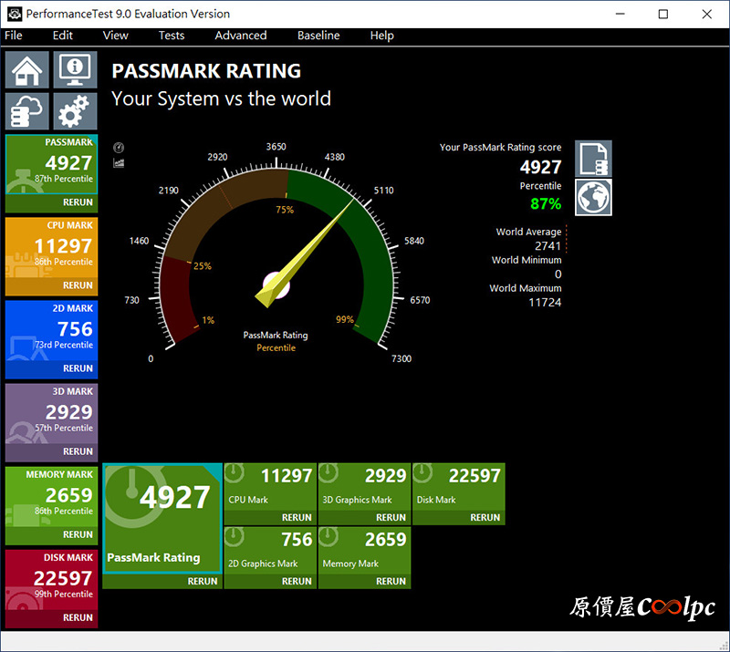
Task: Open the Baseline menu
Action: [x=318, y=36]
